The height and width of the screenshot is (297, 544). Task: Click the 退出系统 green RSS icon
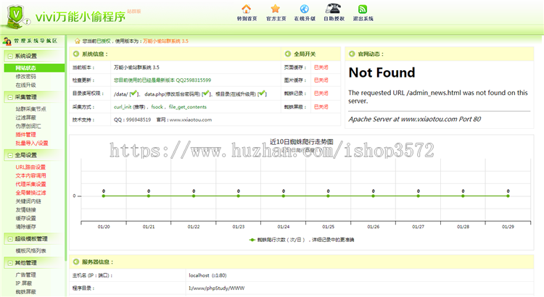(363, 9)
